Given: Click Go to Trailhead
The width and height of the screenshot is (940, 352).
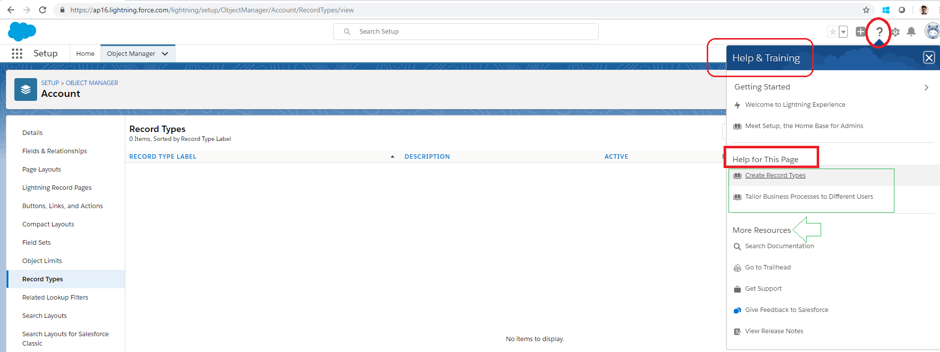Looking at the screenshot, I should tap(768, 267).
